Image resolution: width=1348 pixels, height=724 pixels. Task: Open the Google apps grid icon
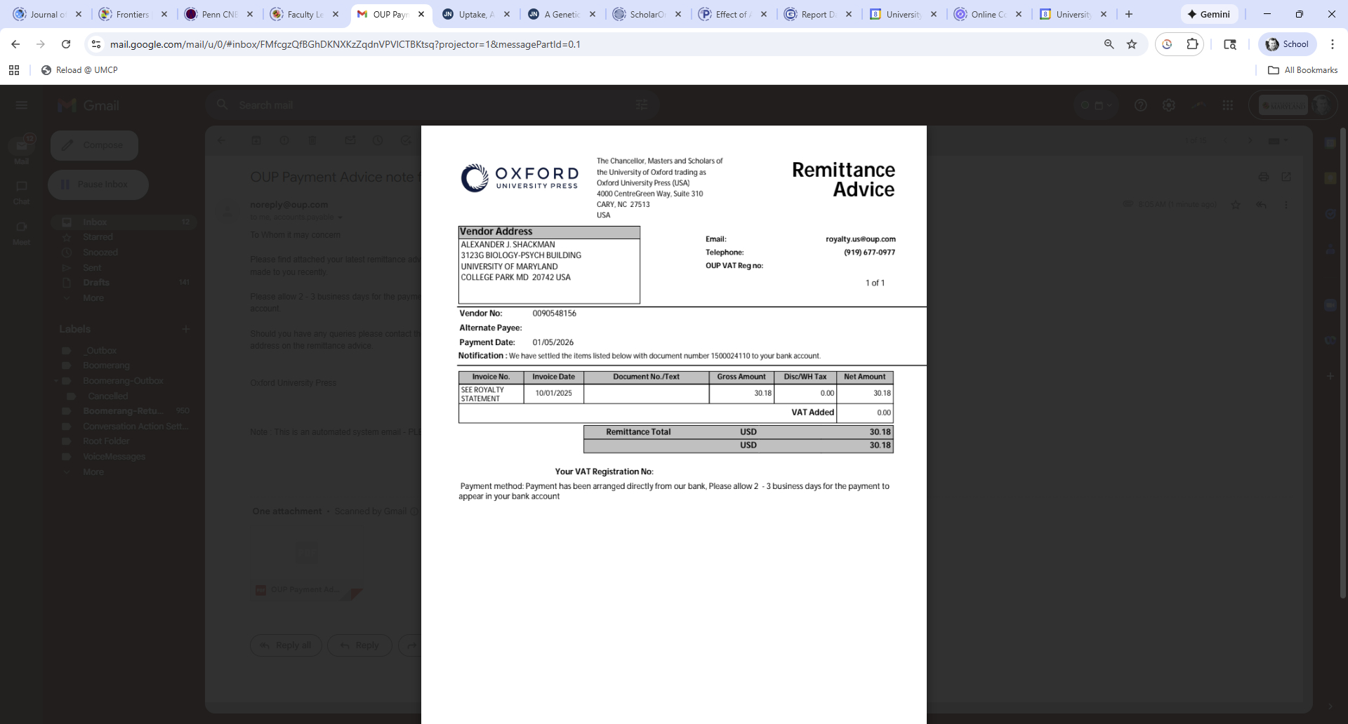pyautogui.click(x=1227, y=105)
